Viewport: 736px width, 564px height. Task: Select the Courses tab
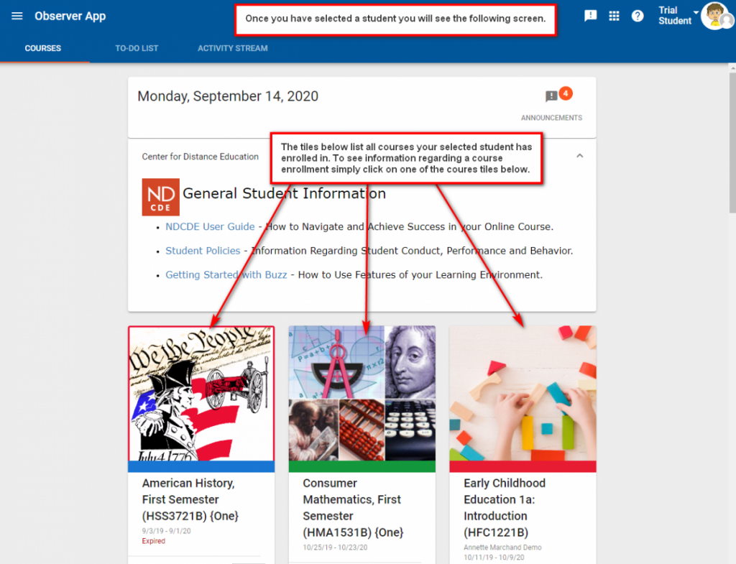[42, 48]
